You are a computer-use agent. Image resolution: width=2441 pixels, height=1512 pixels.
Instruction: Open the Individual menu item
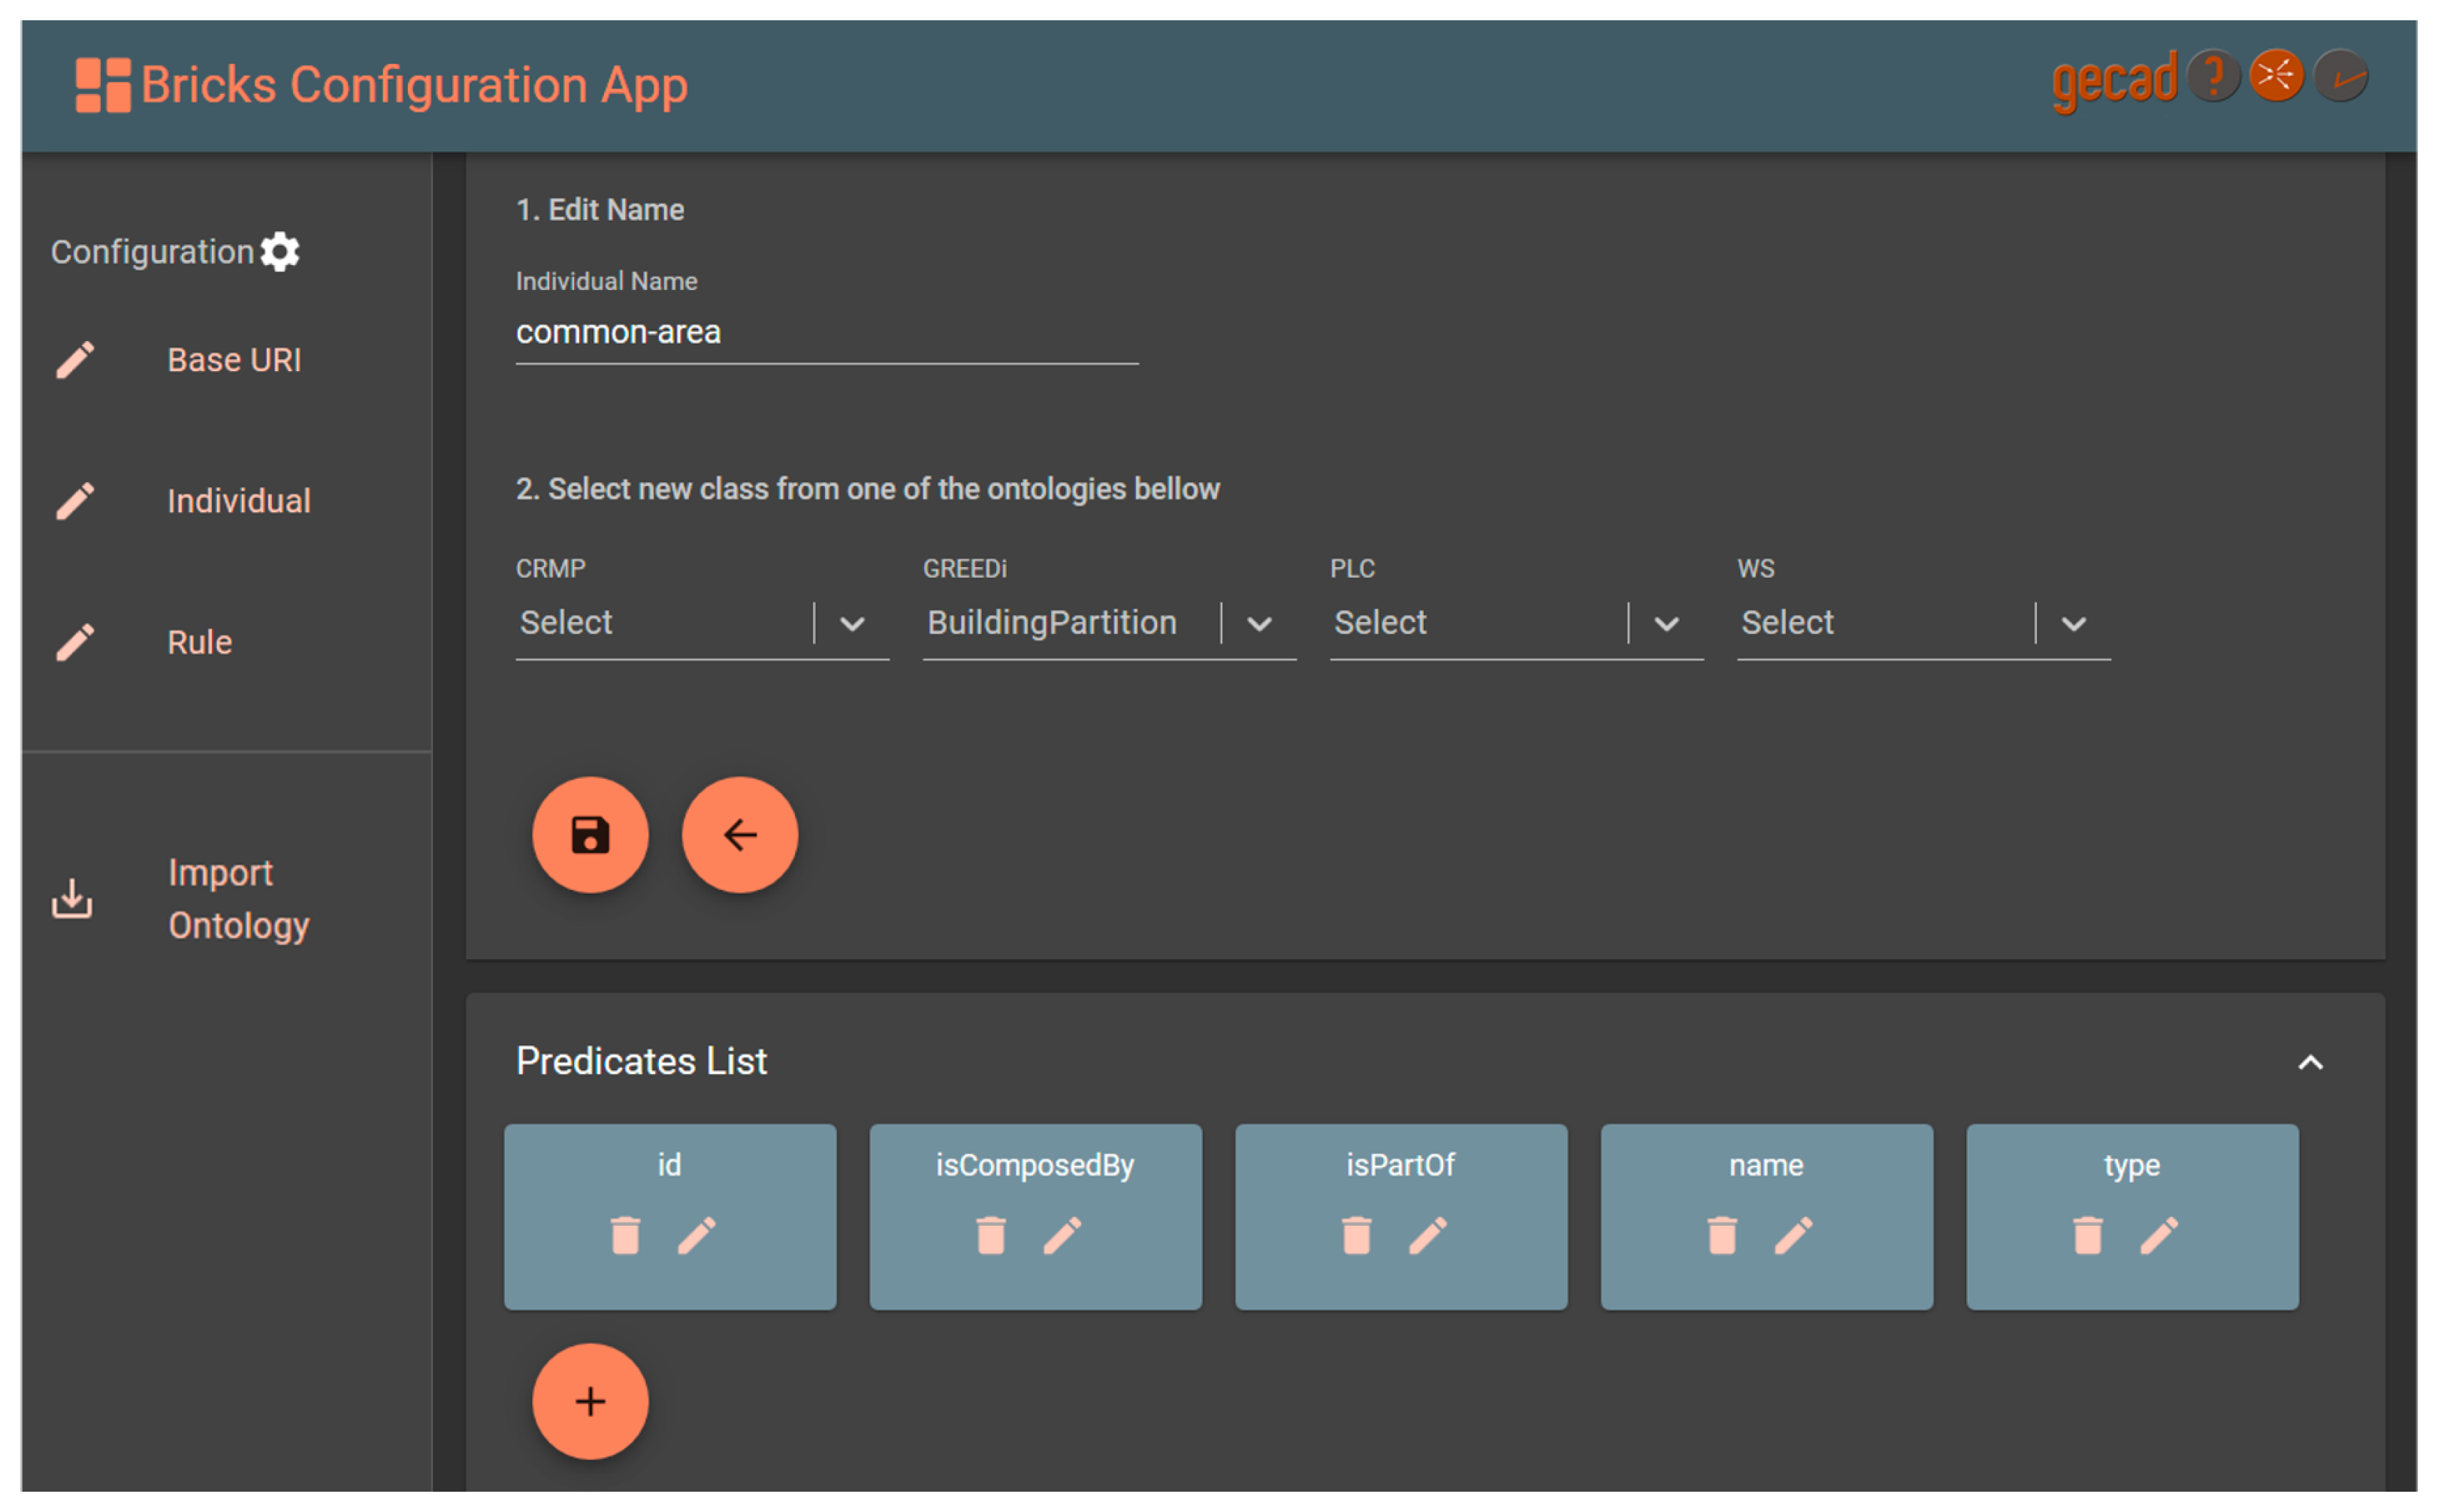coord(238,501)
